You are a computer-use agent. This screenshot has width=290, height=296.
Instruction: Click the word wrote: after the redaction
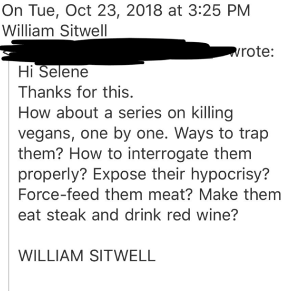[252, 52]
